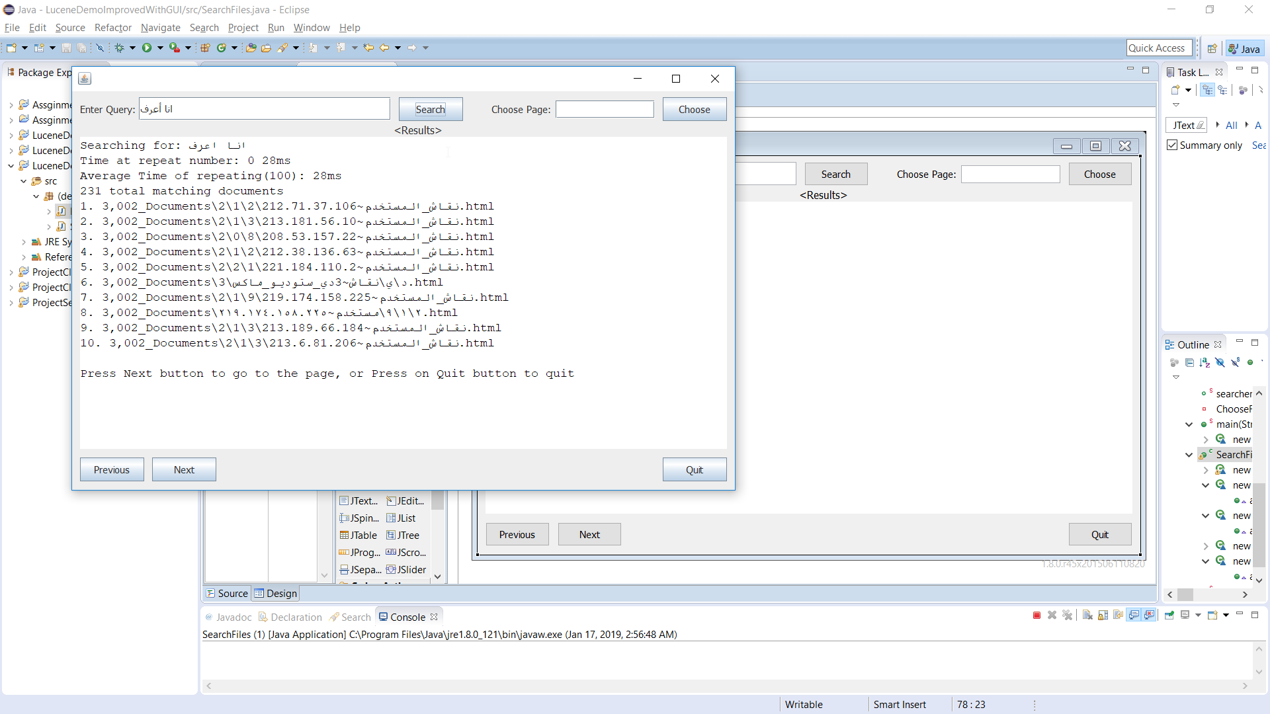
Task: Open the Navigate menu
Action: 160,28
